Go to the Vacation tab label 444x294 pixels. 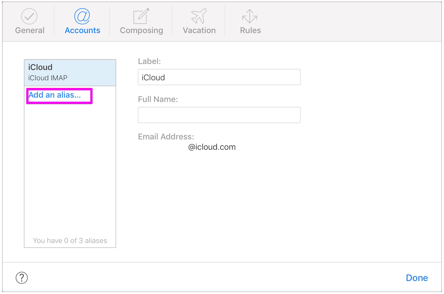199,30
